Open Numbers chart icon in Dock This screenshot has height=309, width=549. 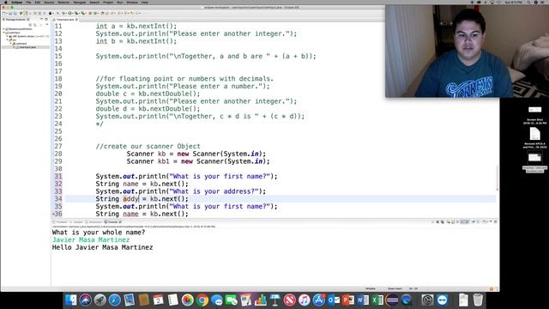tap(261, 300)
